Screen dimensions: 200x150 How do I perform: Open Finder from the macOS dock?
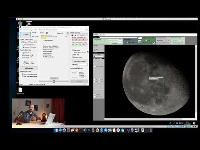[56, 130]
